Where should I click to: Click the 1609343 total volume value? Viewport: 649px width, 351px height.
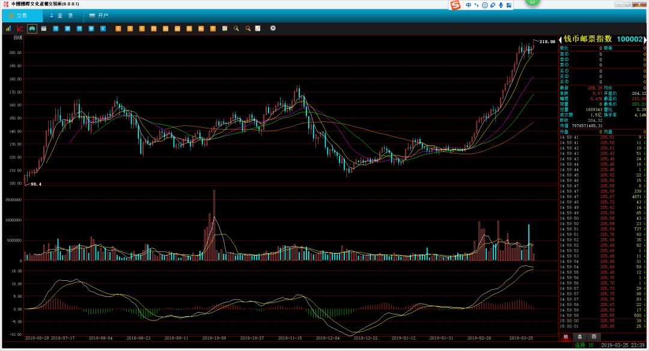594,110
